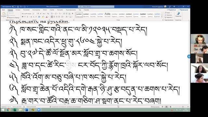
Task: Apply red font color
Action: click(47, 17)
